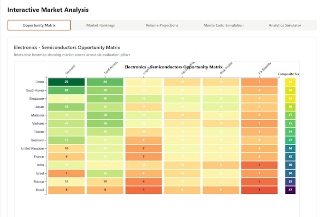Click South Korea's Demand cell showing 20
Screen dimensions: 323x217
click(x=66, y=90)
